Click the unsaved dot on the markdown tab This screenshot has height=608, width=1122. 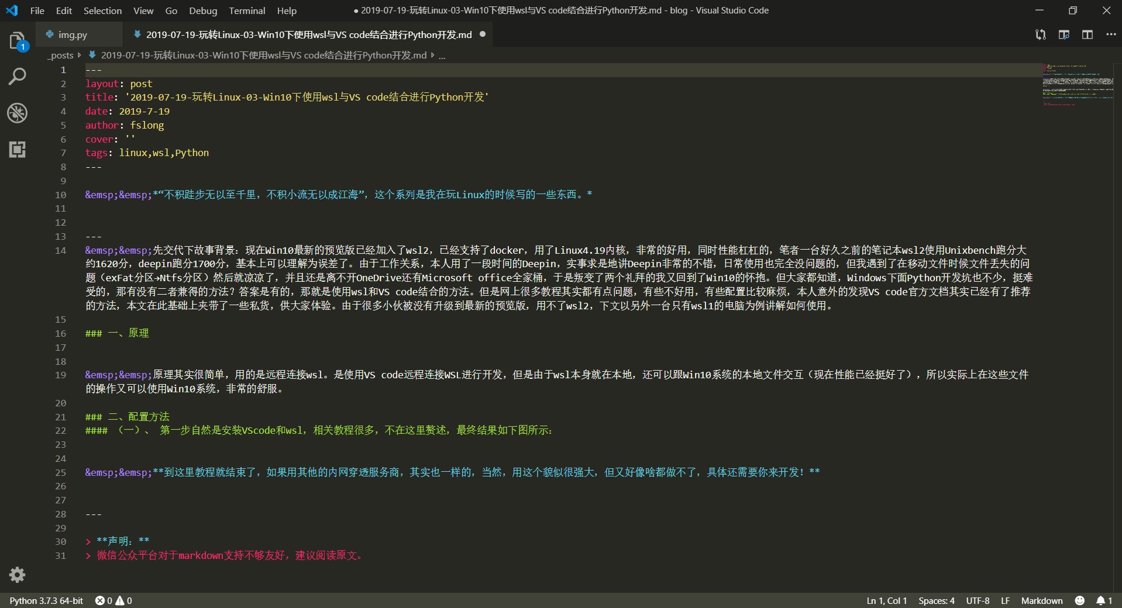tap(483, 34)
